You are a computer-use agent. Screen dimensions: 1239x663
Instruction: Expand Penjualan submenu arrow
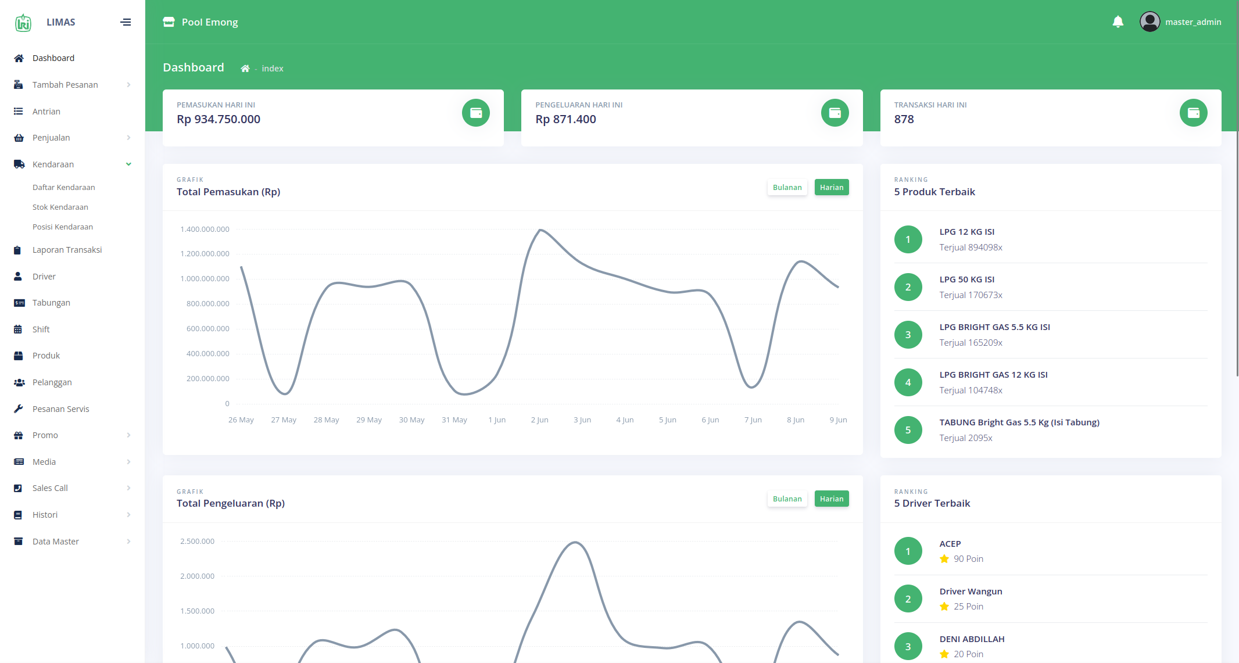(x=128, y=138)
